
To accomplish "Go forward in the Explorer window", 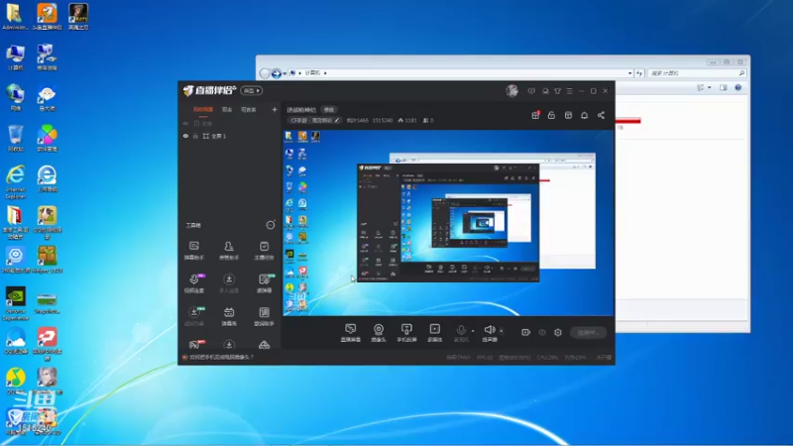I will click(x=277, y=73).
